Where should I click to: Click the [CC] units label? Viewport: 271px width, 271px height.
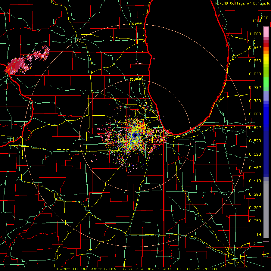tap(257, 21)
